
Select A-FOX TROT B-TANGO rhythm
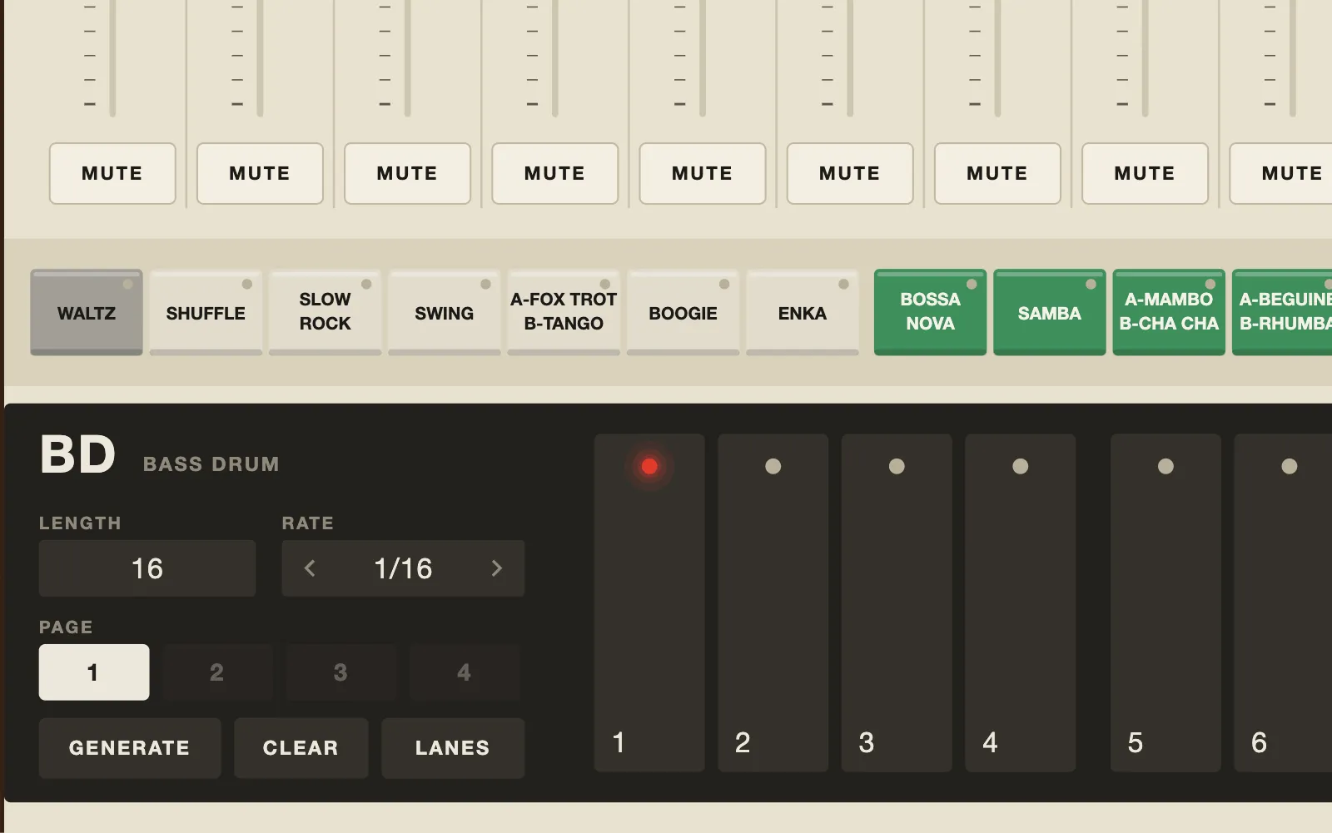[564, 313]
